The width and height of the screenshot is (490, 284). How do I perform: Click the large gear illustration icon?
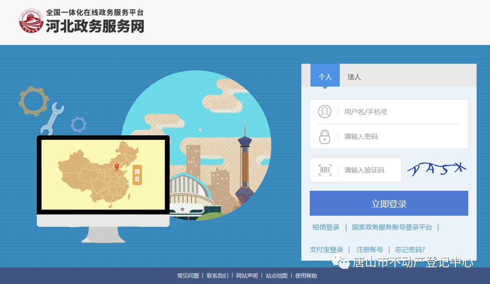point(34,100)
